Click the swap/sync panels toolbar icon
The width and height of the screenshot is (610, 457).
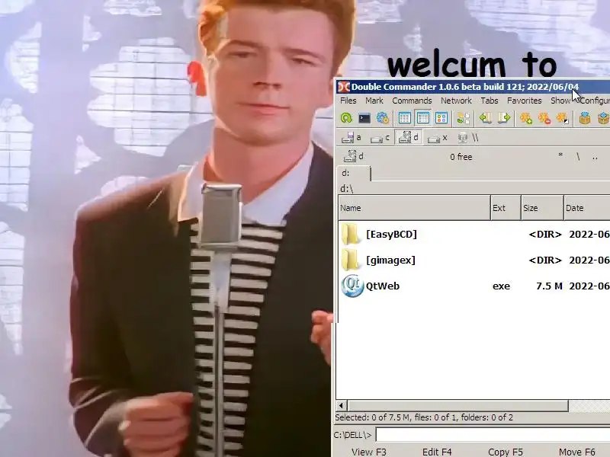[x=464, y=118]
